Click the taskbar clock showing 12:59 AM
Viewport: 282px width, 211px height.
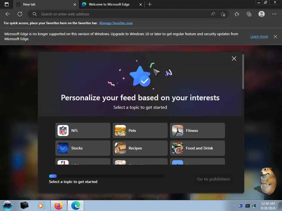(268, 206)
